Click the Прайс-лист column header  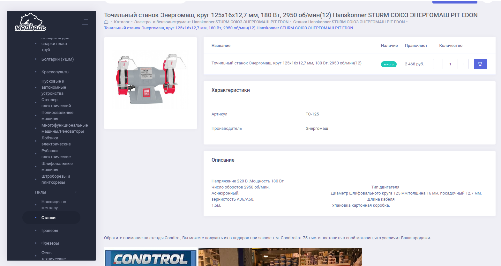coord(416,46)
